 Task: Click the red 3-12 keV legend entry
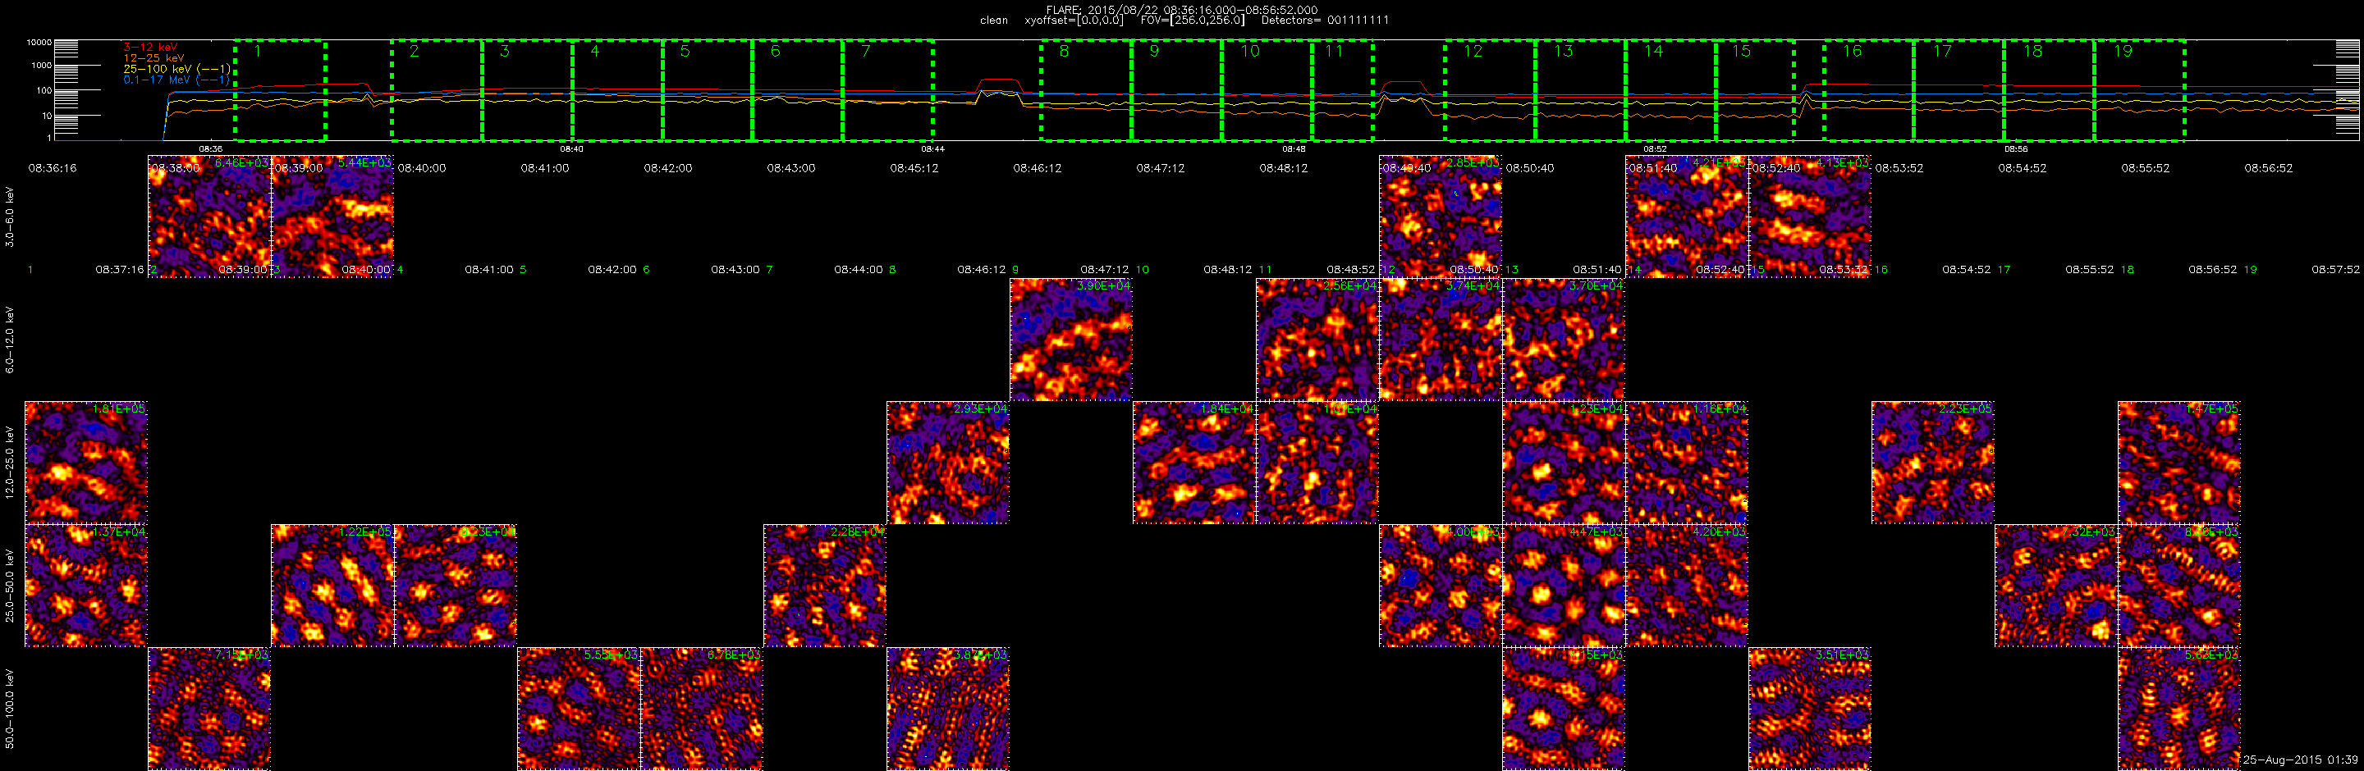click(x=150, y=47)
